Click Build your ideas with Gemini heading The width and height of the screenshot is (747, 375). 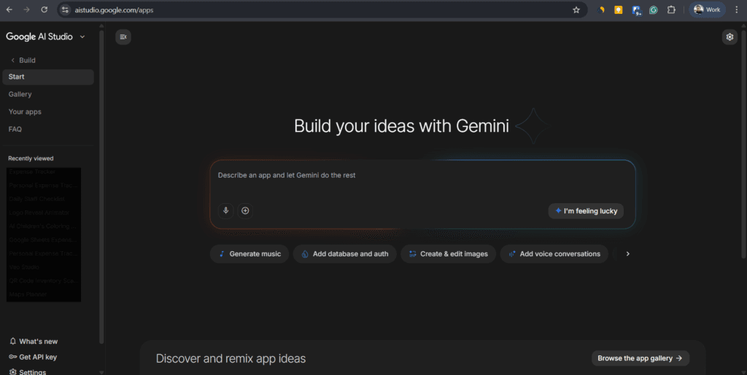(401, 126)
